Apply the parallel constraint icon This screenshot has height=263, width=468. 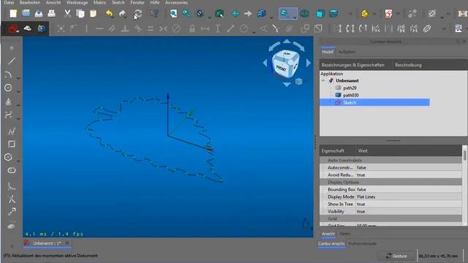click(x=112, y=28)
